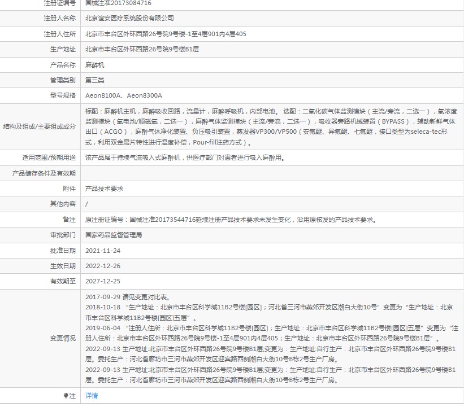Click the 审批部门 label
Viewport: 464px width, 407px height.
(63, 235)
